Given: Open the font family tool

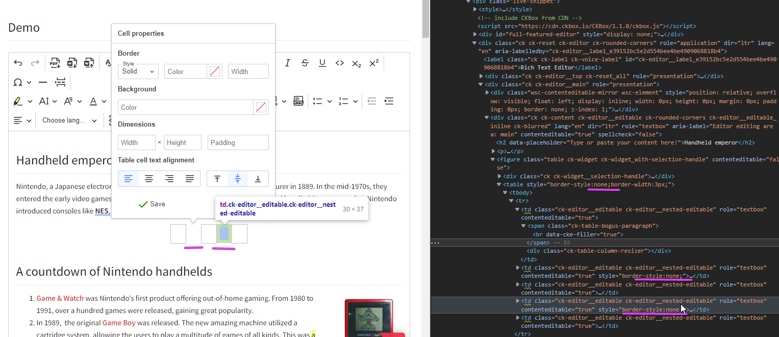Looking at the screenshot, I should pos(68,102).
